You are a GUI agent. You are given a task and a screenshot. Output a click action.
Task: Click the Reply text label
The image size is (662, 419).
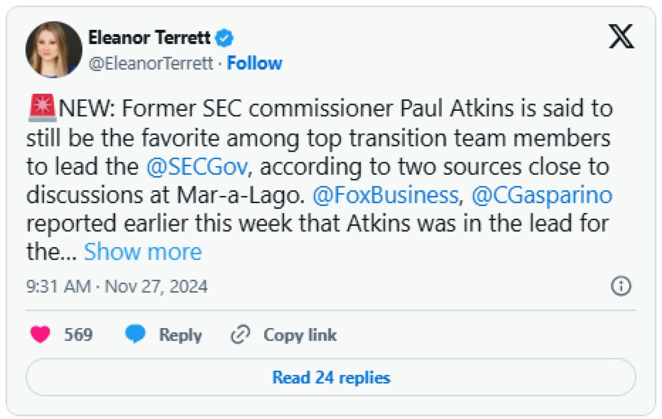pos(180,335)
